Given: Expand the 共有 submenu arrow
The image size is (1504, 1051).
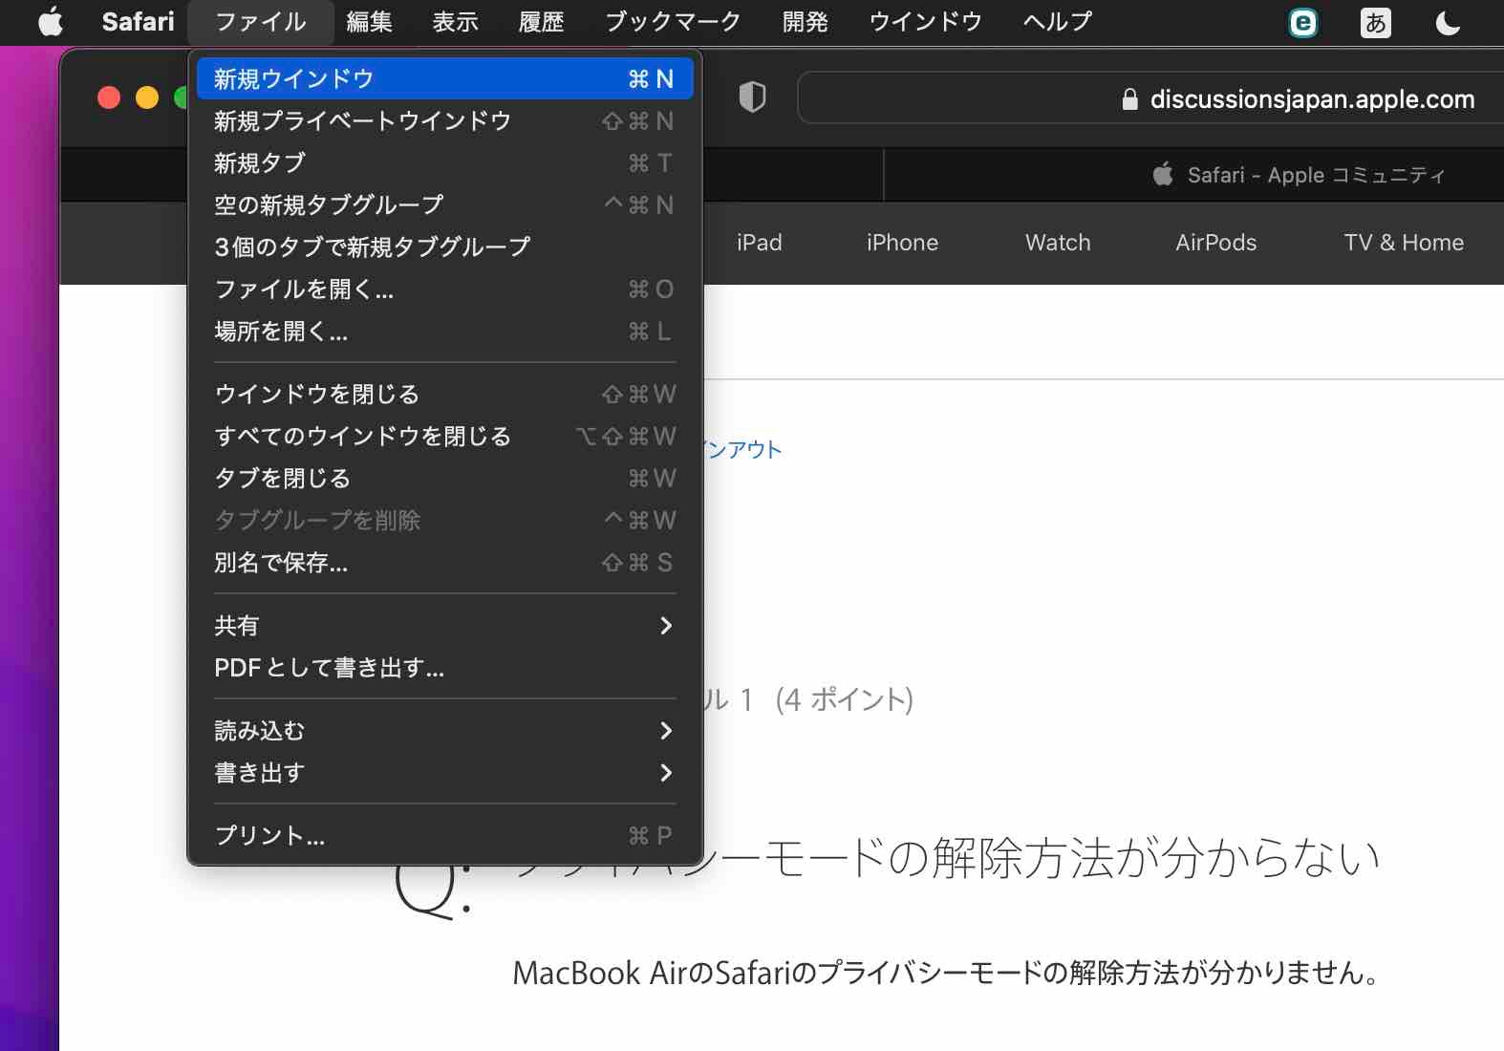Looking at the screenshot, I should 666,625.
